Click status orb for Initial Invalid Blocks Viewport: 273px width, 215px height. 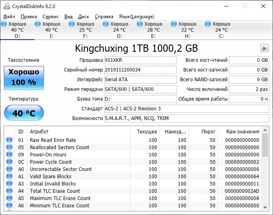[9, 183]
